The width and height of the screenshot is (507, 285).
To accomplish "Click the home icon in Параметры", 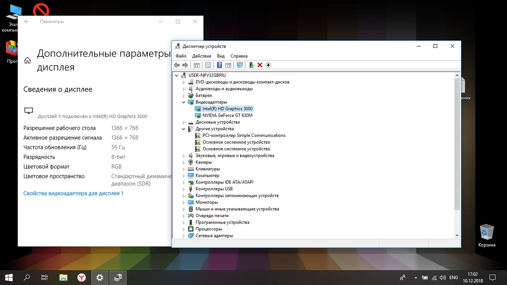I will [x=27, y=60].
